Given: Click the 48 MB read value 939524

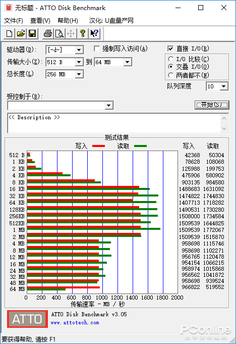Looking at the screenshot, I should click(x=215, y=281).
